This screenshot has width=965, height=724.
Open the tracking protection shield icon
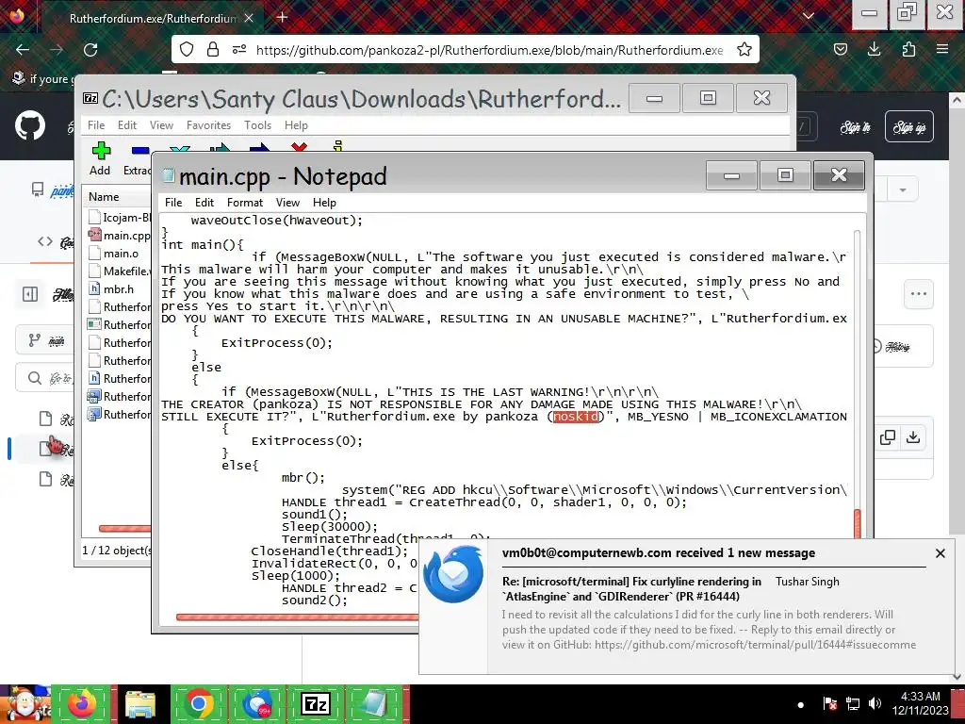tap(188, 50)
